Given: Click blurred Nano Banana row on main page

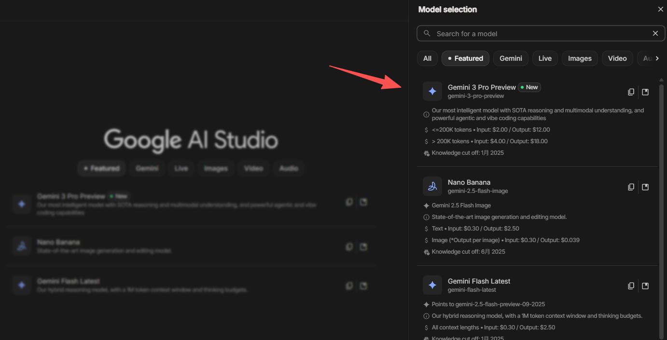Looking at the screenshot, I should (191, 246).
